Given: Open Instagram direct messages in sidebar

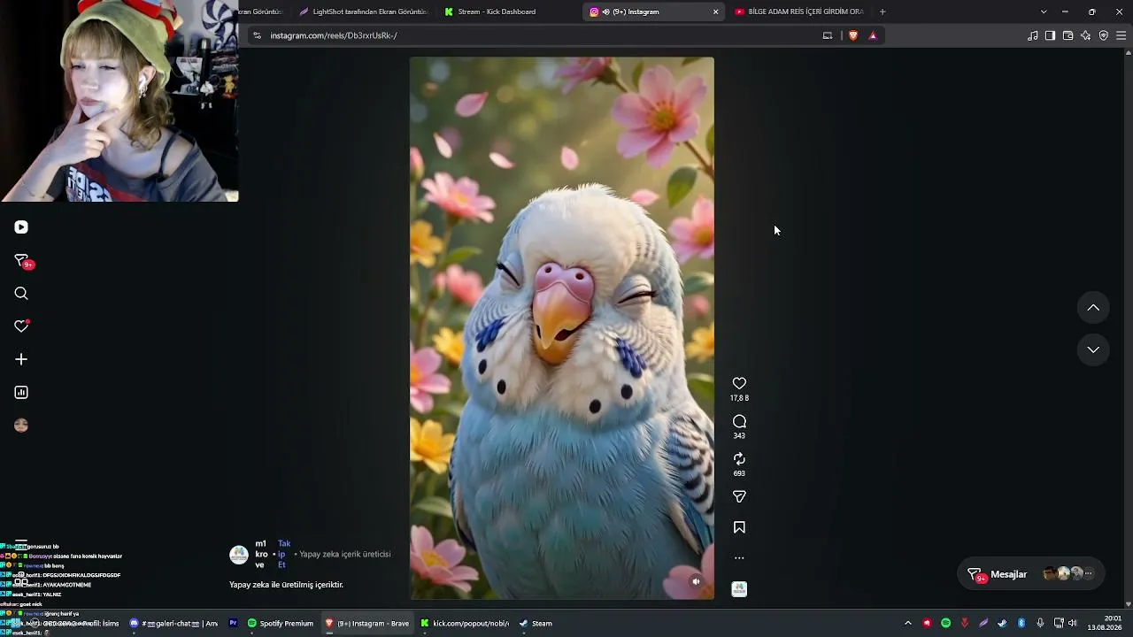Looking at the screenshot, I should tap(22, 261).
